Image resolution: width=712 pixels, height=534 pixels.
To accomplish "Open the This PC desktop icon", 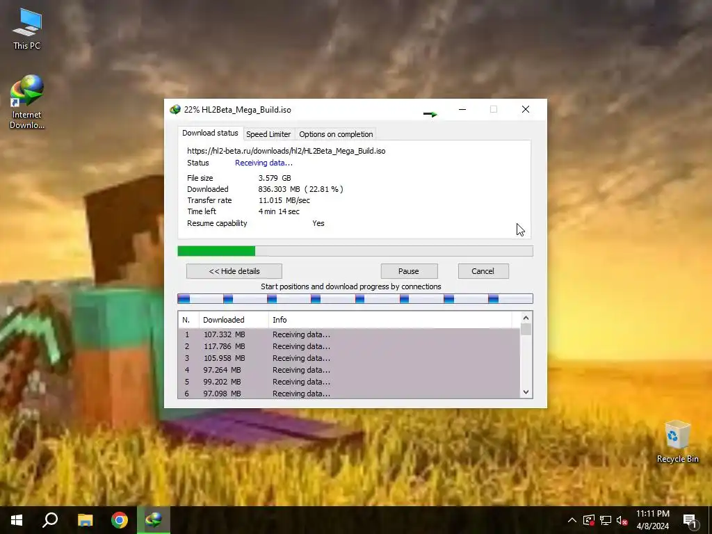I will click(x=27, y=29).
